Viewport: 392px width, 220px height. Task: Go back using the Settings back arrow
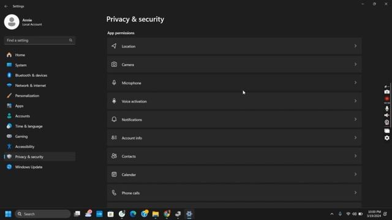[6, 6]
